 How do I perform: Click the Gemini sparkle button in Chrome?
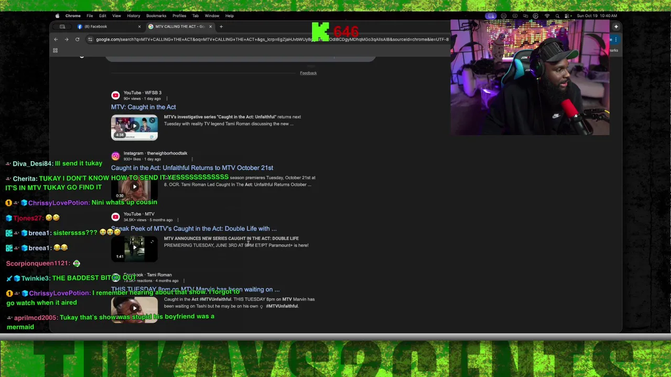coord(616,27)
